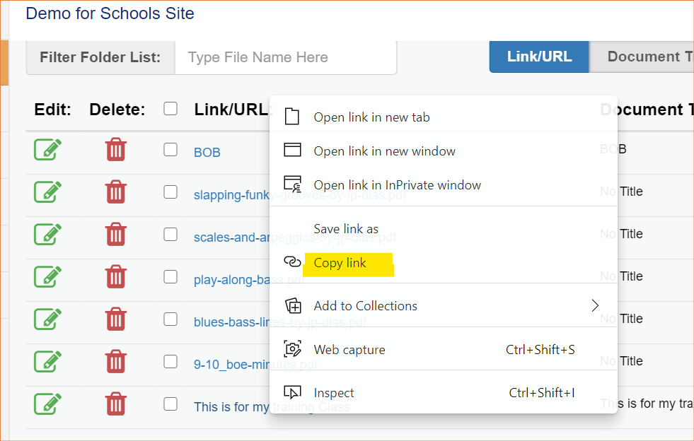Toggle the select-all checkbox in header
Image resolution: width=694 pixels, height=441 pixels.
tap(170, 108)
